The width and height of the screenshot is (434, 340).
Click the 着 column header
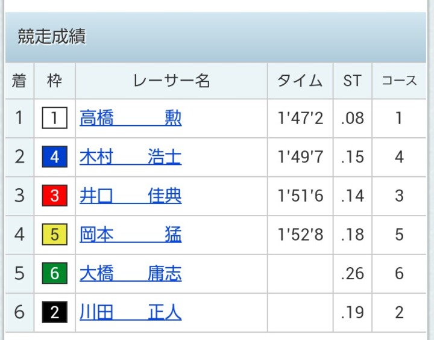(19, 81)
